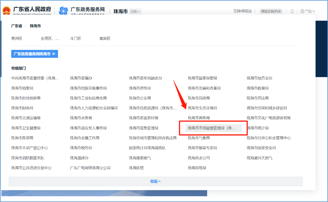Open 珠海市住房公积金管理中心 department
Screen dimensions: 328x202
pyautogui.click(x=268, y=138)
